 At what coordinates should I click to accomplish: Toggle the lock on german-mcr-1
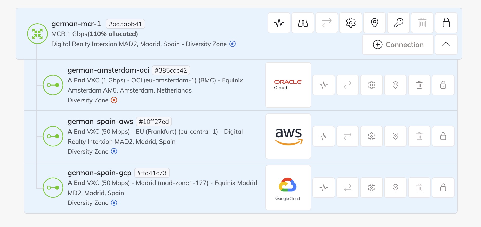click(446, 23)
